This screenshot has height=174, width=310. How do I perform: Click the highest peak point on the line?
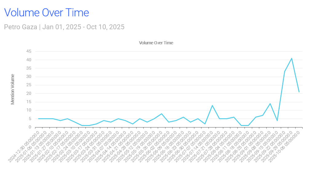coord(292,58)
